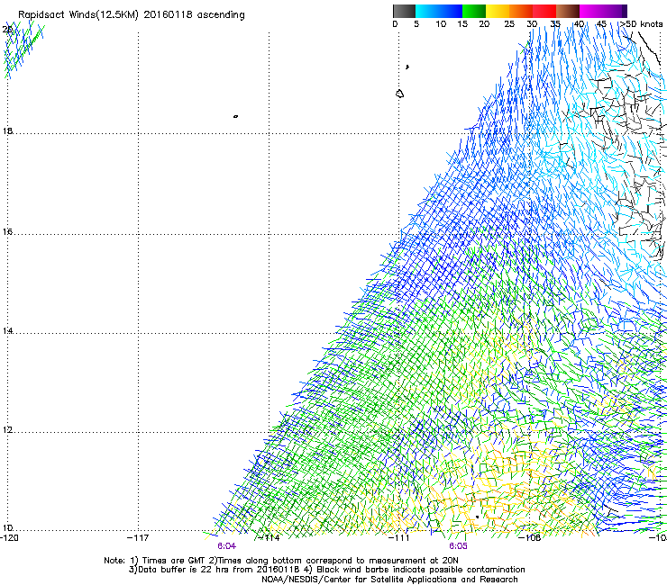Select the '25' legend scale label

tap(509, 24)
